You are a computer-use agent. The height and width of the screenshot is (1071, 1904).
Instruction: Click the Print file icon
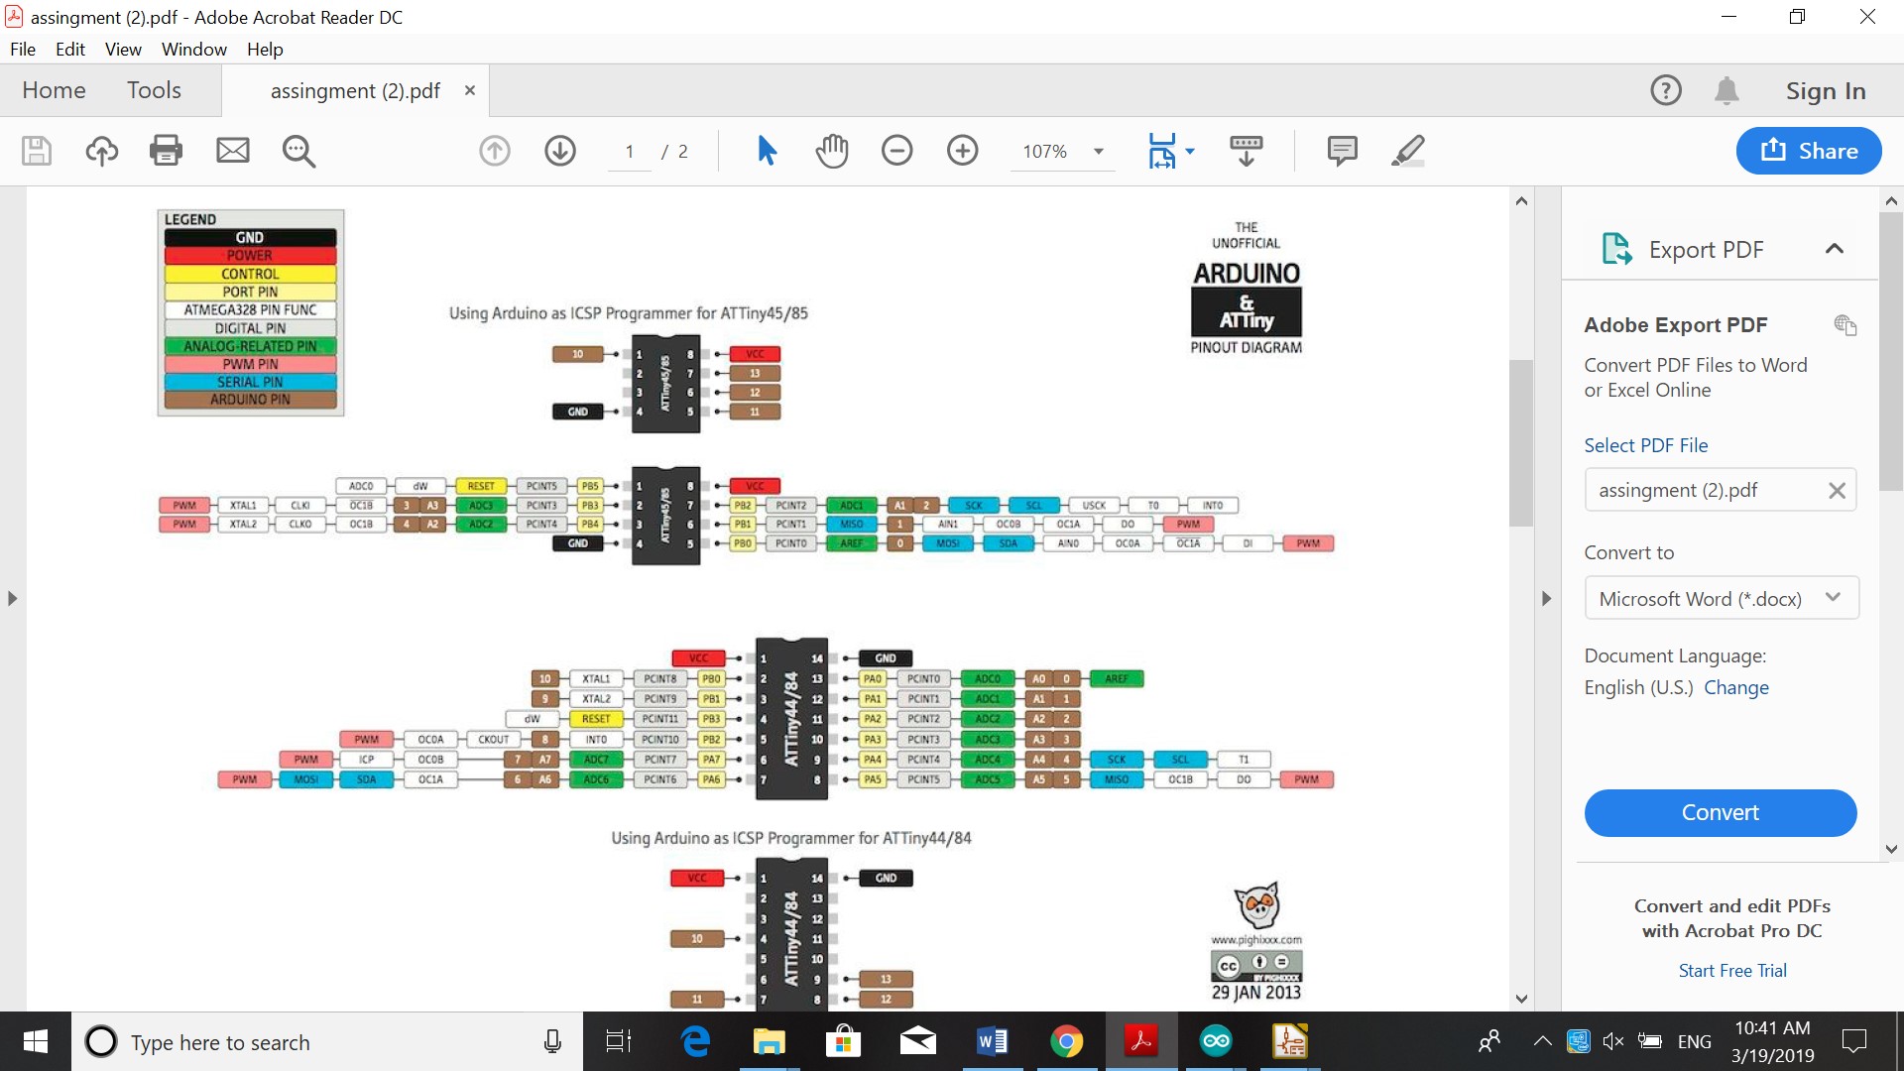[x=166, y=151]
